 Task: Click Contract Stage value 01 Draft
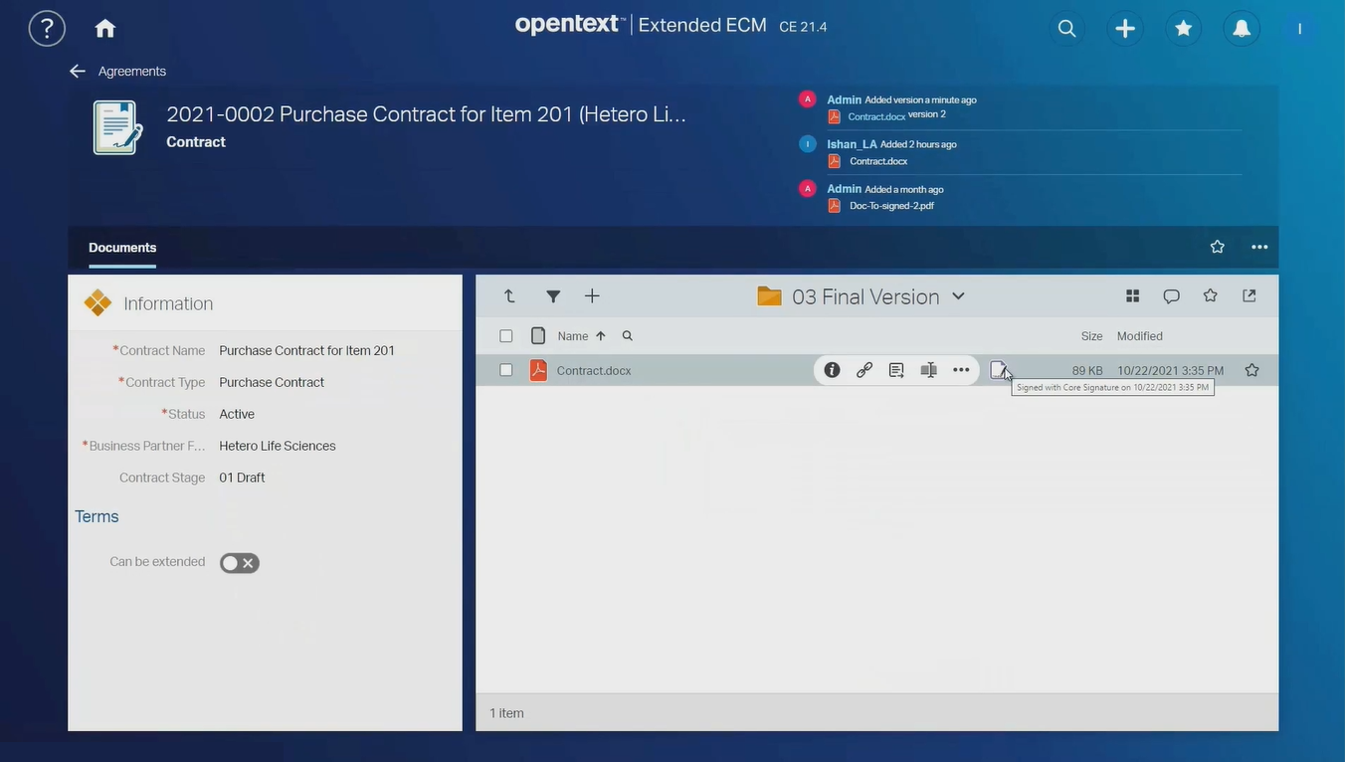[x=242, y=477]
